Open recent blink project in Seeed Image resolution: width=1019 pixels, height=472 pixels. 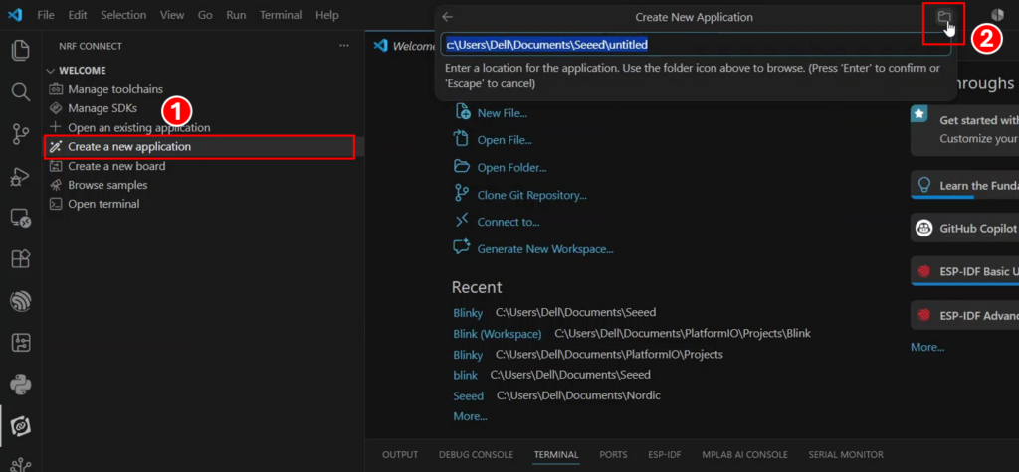[x=466, y=376]
